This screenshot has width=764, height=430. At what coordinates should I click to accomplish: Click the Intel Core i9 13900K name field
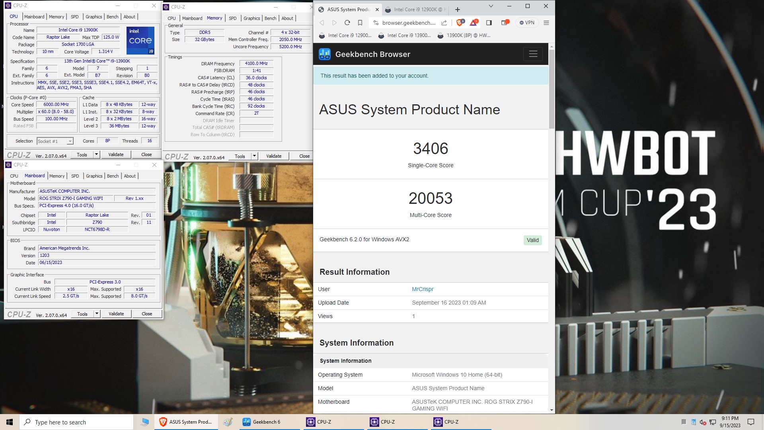[x=78, y=30]
